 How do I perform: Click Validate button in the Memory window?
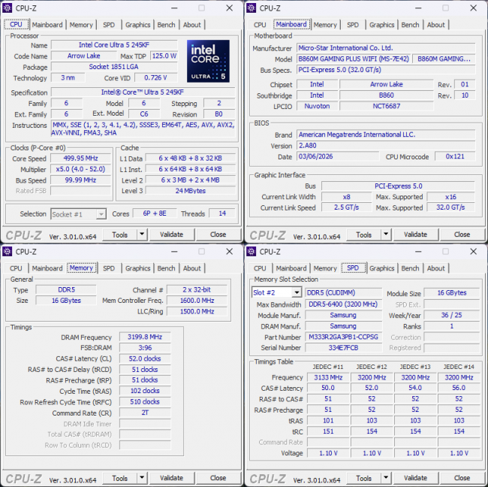click(171, 478)
